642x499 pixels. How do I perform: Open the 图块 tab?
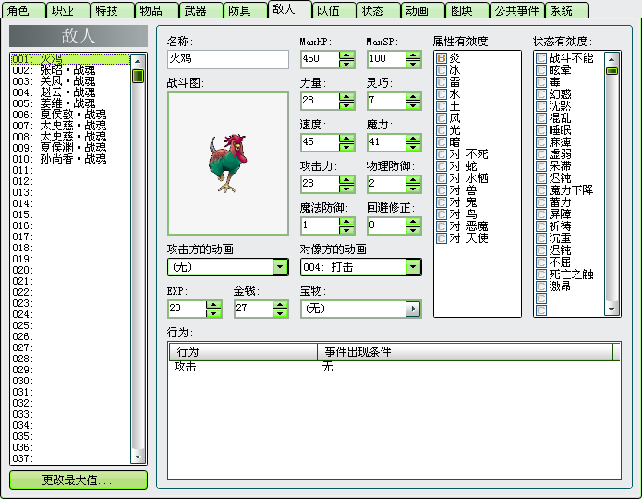pos(466,10)
